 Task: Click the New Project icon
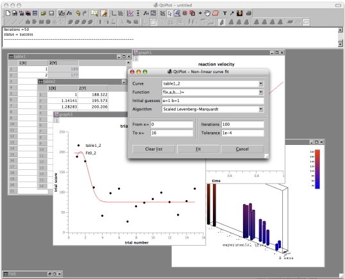pyautogui.click(x=8, y=13)
